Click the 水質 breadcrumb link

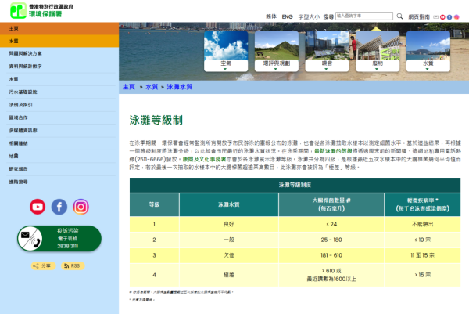[x=152, y=87]
